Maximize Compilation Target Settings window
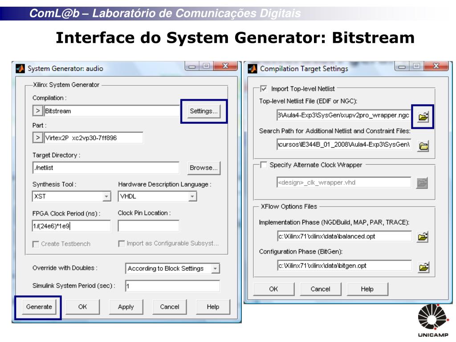Viewport: 456px width, 342px height. click(x=417, y=66)
